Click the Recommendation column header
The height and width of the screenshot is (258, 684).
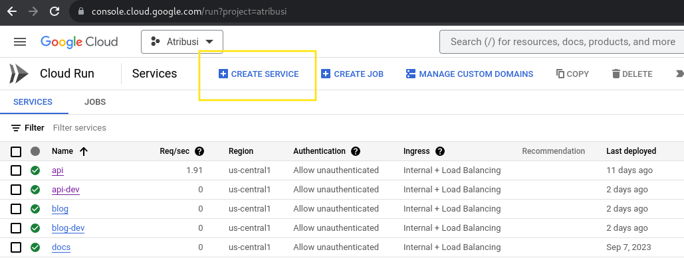(554, 151)
